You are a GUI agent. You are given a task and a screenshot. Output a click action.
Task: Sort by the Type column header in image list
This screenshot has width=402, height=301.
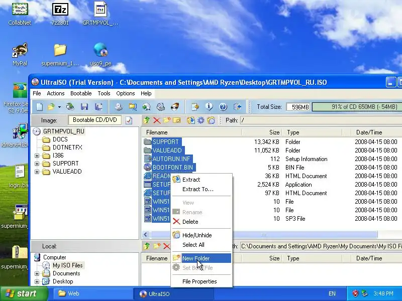312,132
